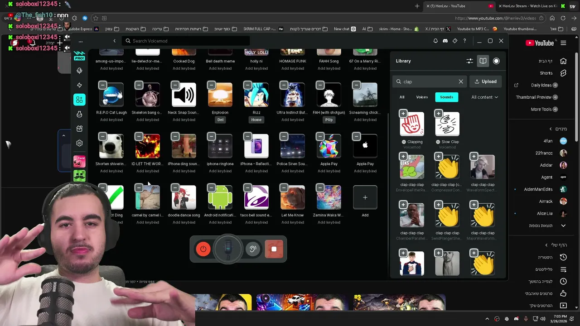Switch to the All tab in Library
This screenshot has width=580, height=326.
pos(402,97)
